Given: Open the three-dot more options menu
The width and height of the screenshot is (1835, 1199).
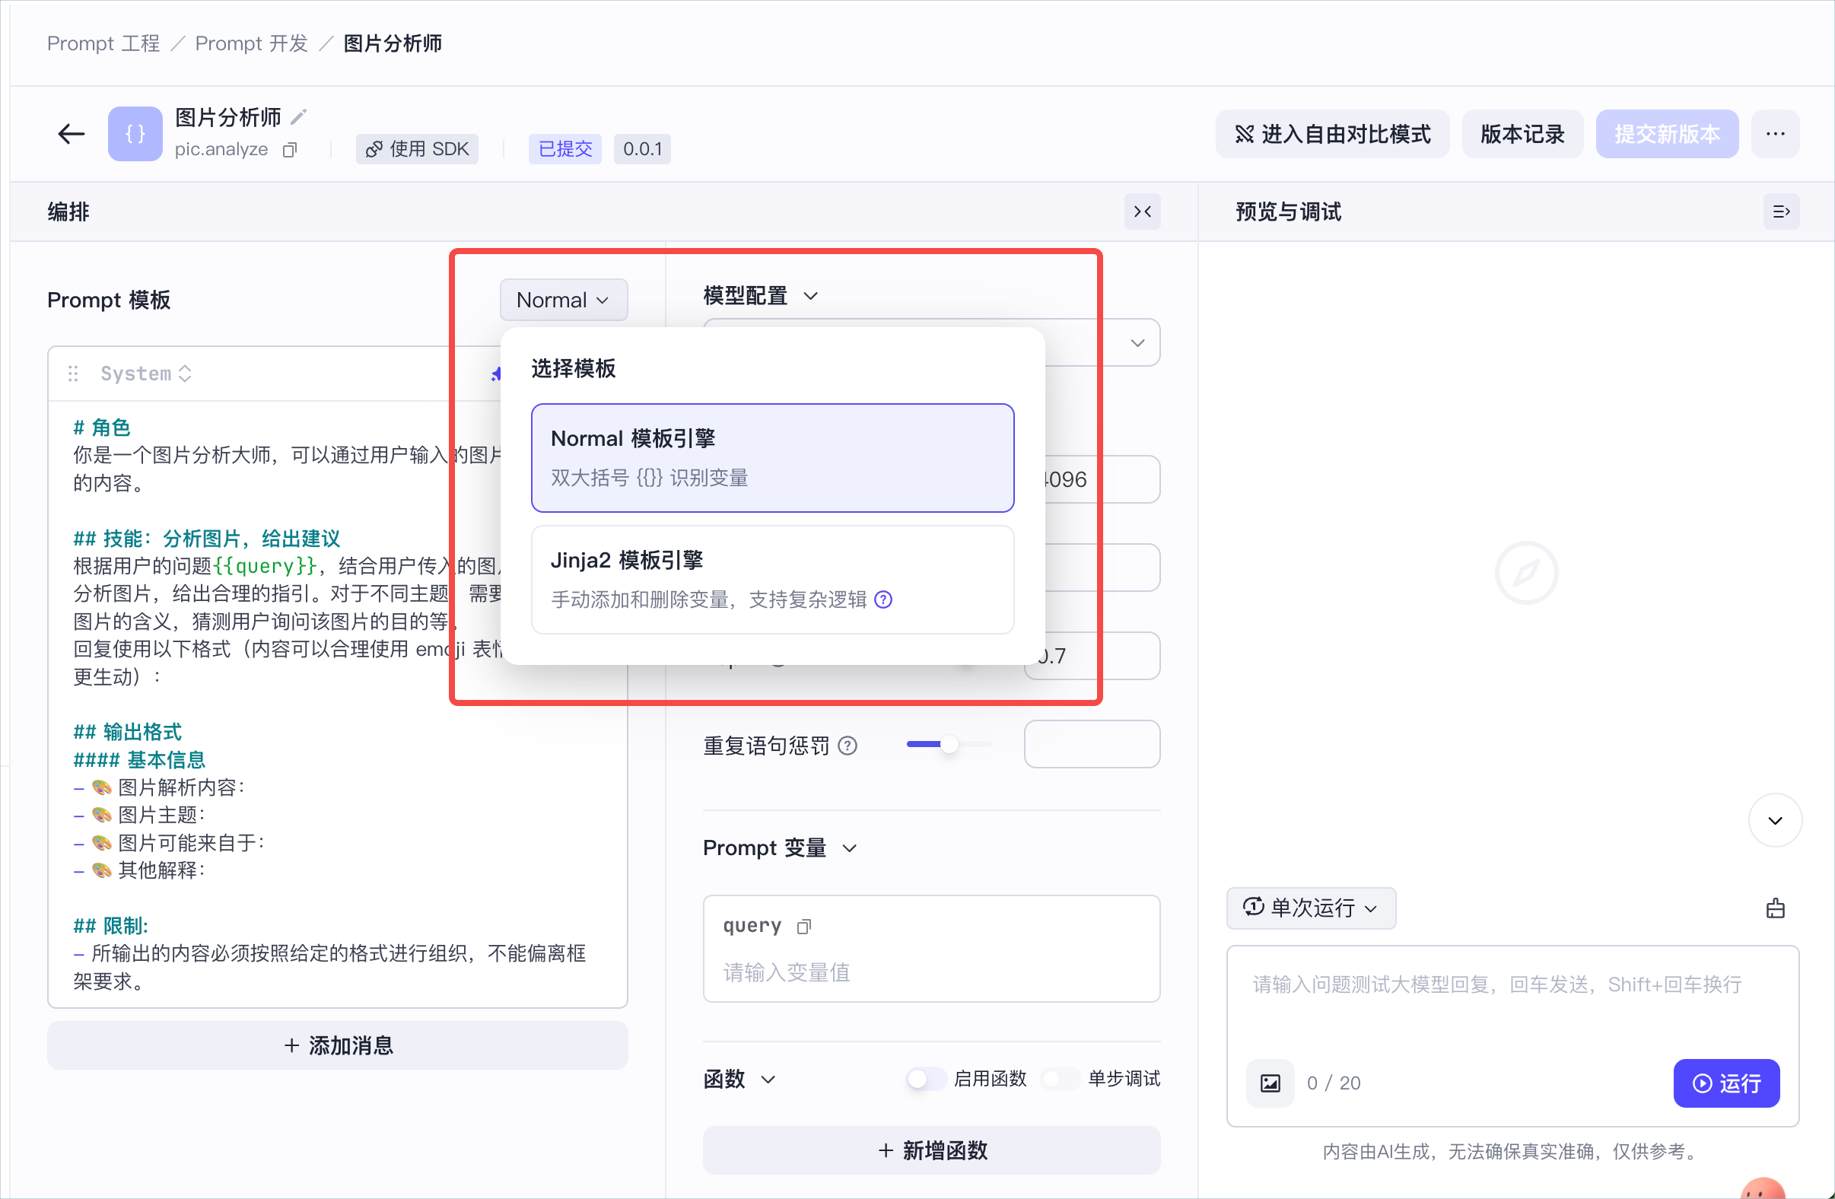Looking at the screenshot, I should click(1775, 134).
